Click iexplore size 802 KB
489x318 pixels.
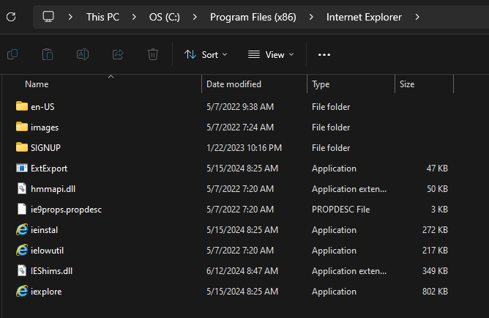(435, 292)
